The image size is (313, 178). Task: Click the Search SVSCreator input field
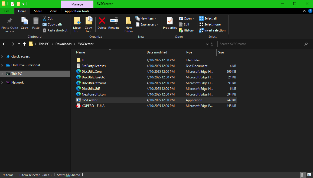[x=261, y=44]
